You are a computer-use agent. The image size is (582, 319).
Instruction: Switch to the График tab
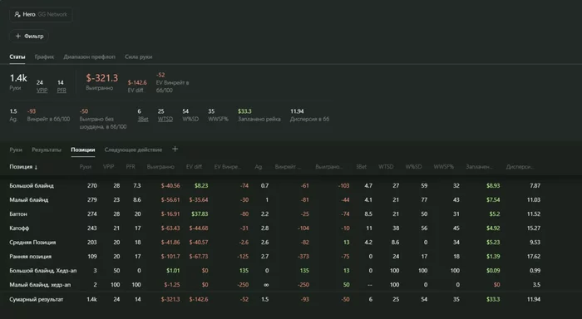[x=44, y=56]
